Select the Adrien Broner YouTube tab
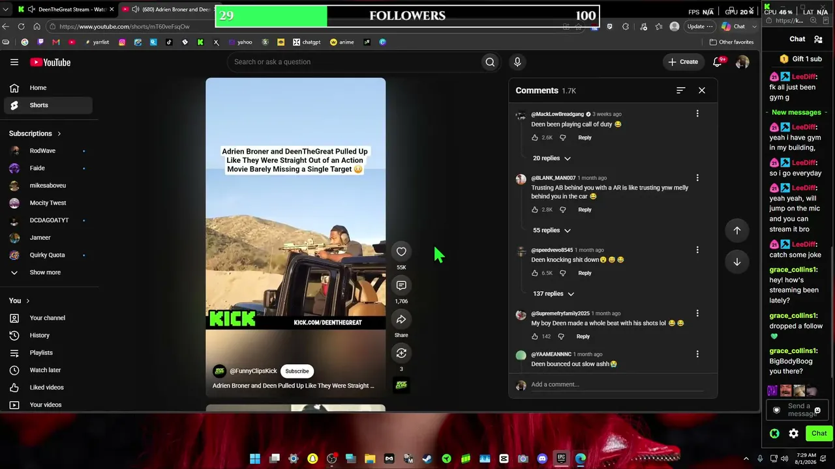This screenshot has height=469, width=835. [x=167, y=10]
